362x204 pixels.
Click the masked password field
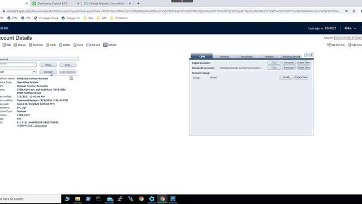18,65
